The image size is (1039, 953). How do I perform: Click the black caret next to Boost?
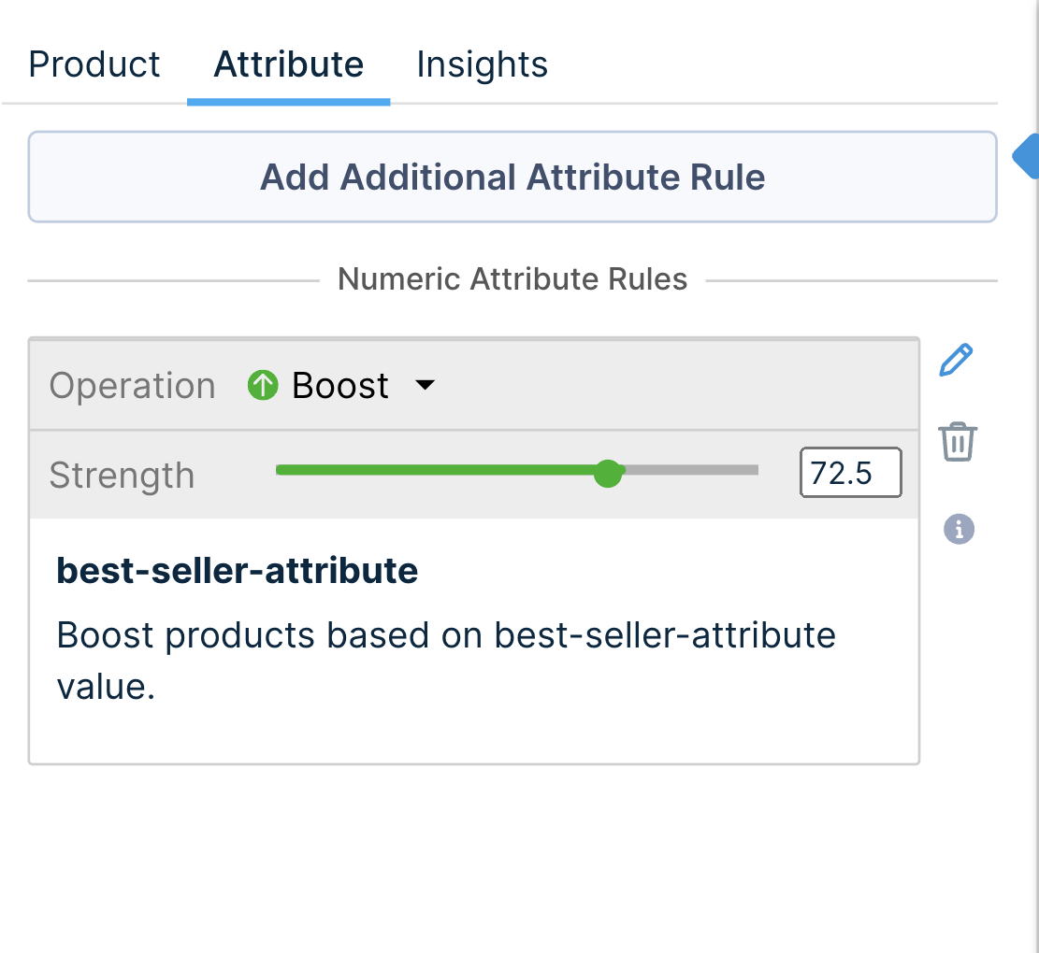[x=426, y=385]
